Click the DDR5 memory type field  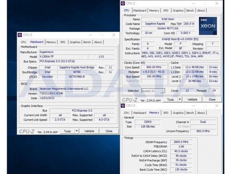pyautogui.click(x=148, y=122)
